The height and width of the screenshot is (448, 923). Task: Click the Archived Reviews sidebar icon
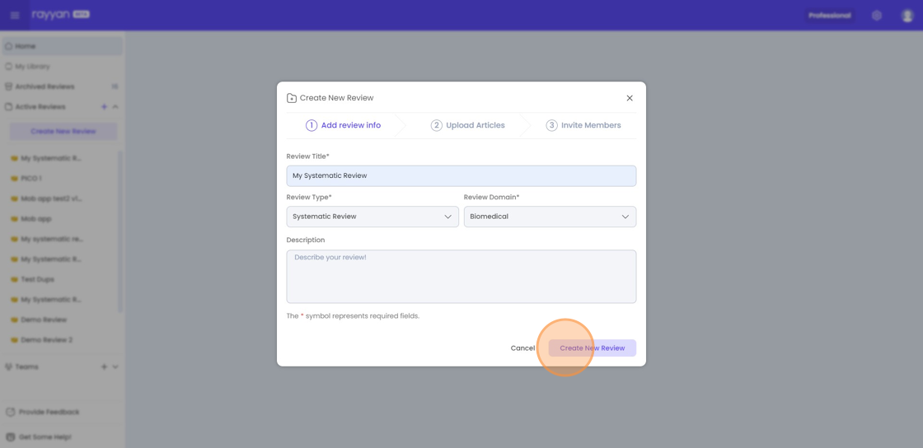click(8, 86)
